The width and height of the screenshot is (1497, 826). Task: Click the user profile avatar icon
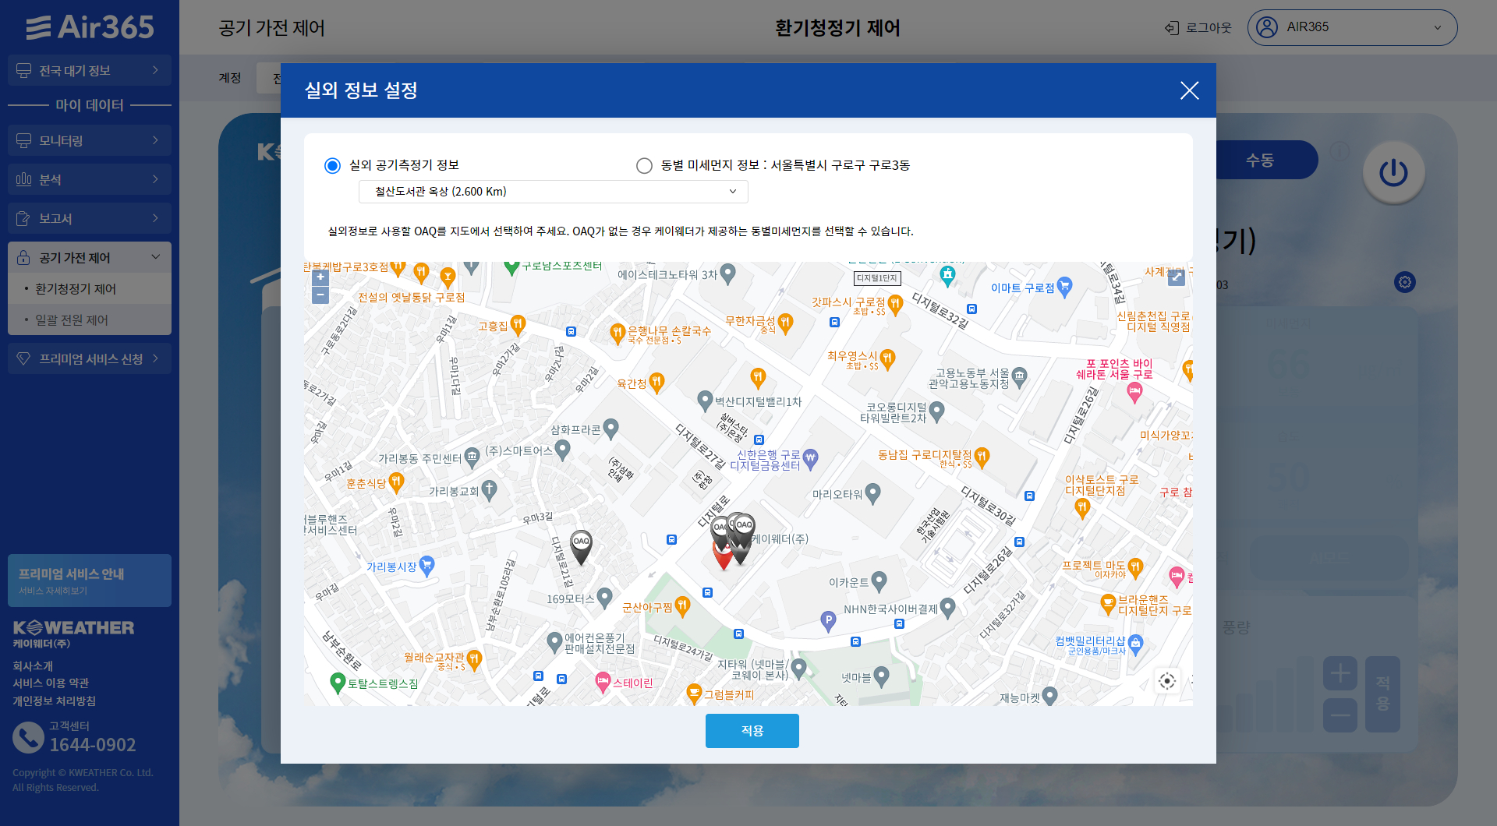pos(1267,27)
